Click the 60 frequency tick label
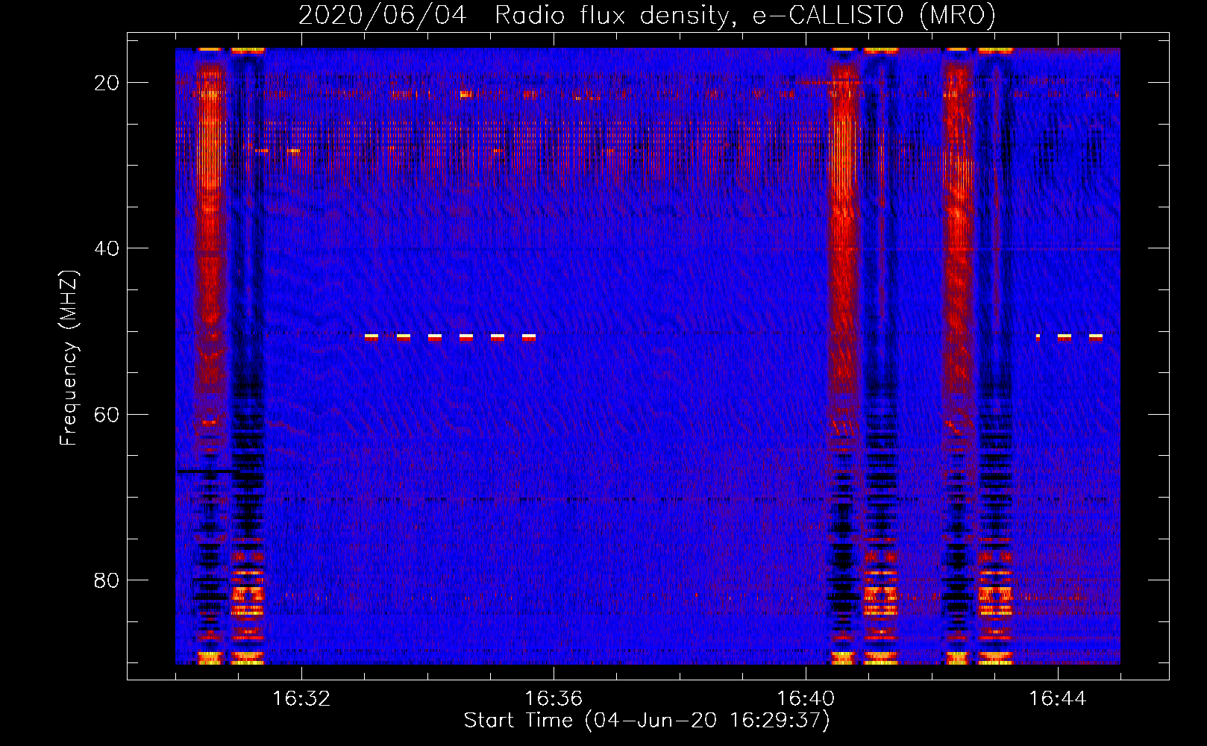The height and width of the screenshot is (746, 1207). coord(107,414)
